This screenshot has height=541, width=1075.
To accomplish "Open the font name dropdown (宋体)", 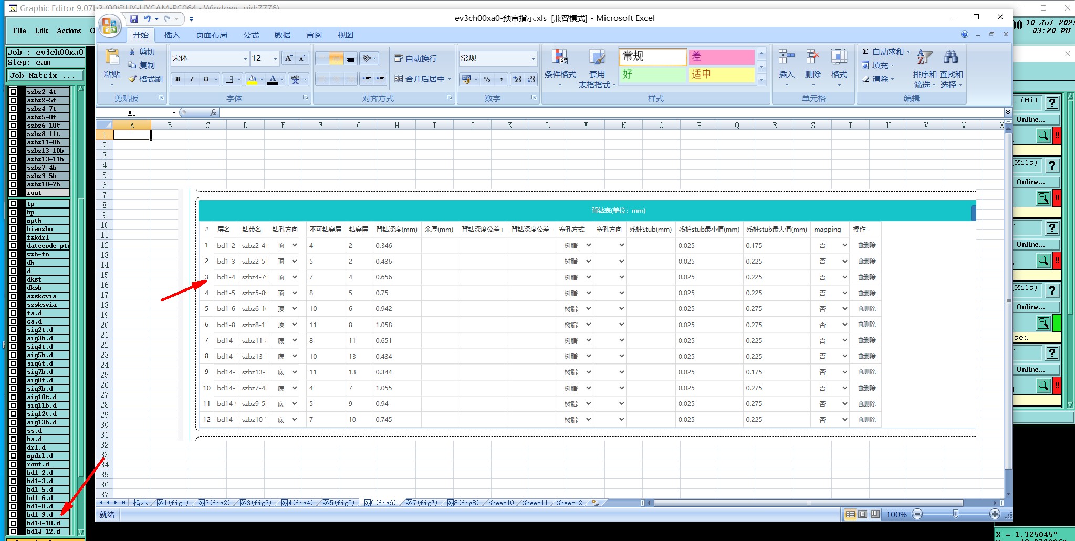I will pos(245,58).
